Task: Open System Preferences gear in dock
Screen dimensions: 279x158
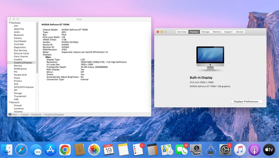Action: pos(225,150)
